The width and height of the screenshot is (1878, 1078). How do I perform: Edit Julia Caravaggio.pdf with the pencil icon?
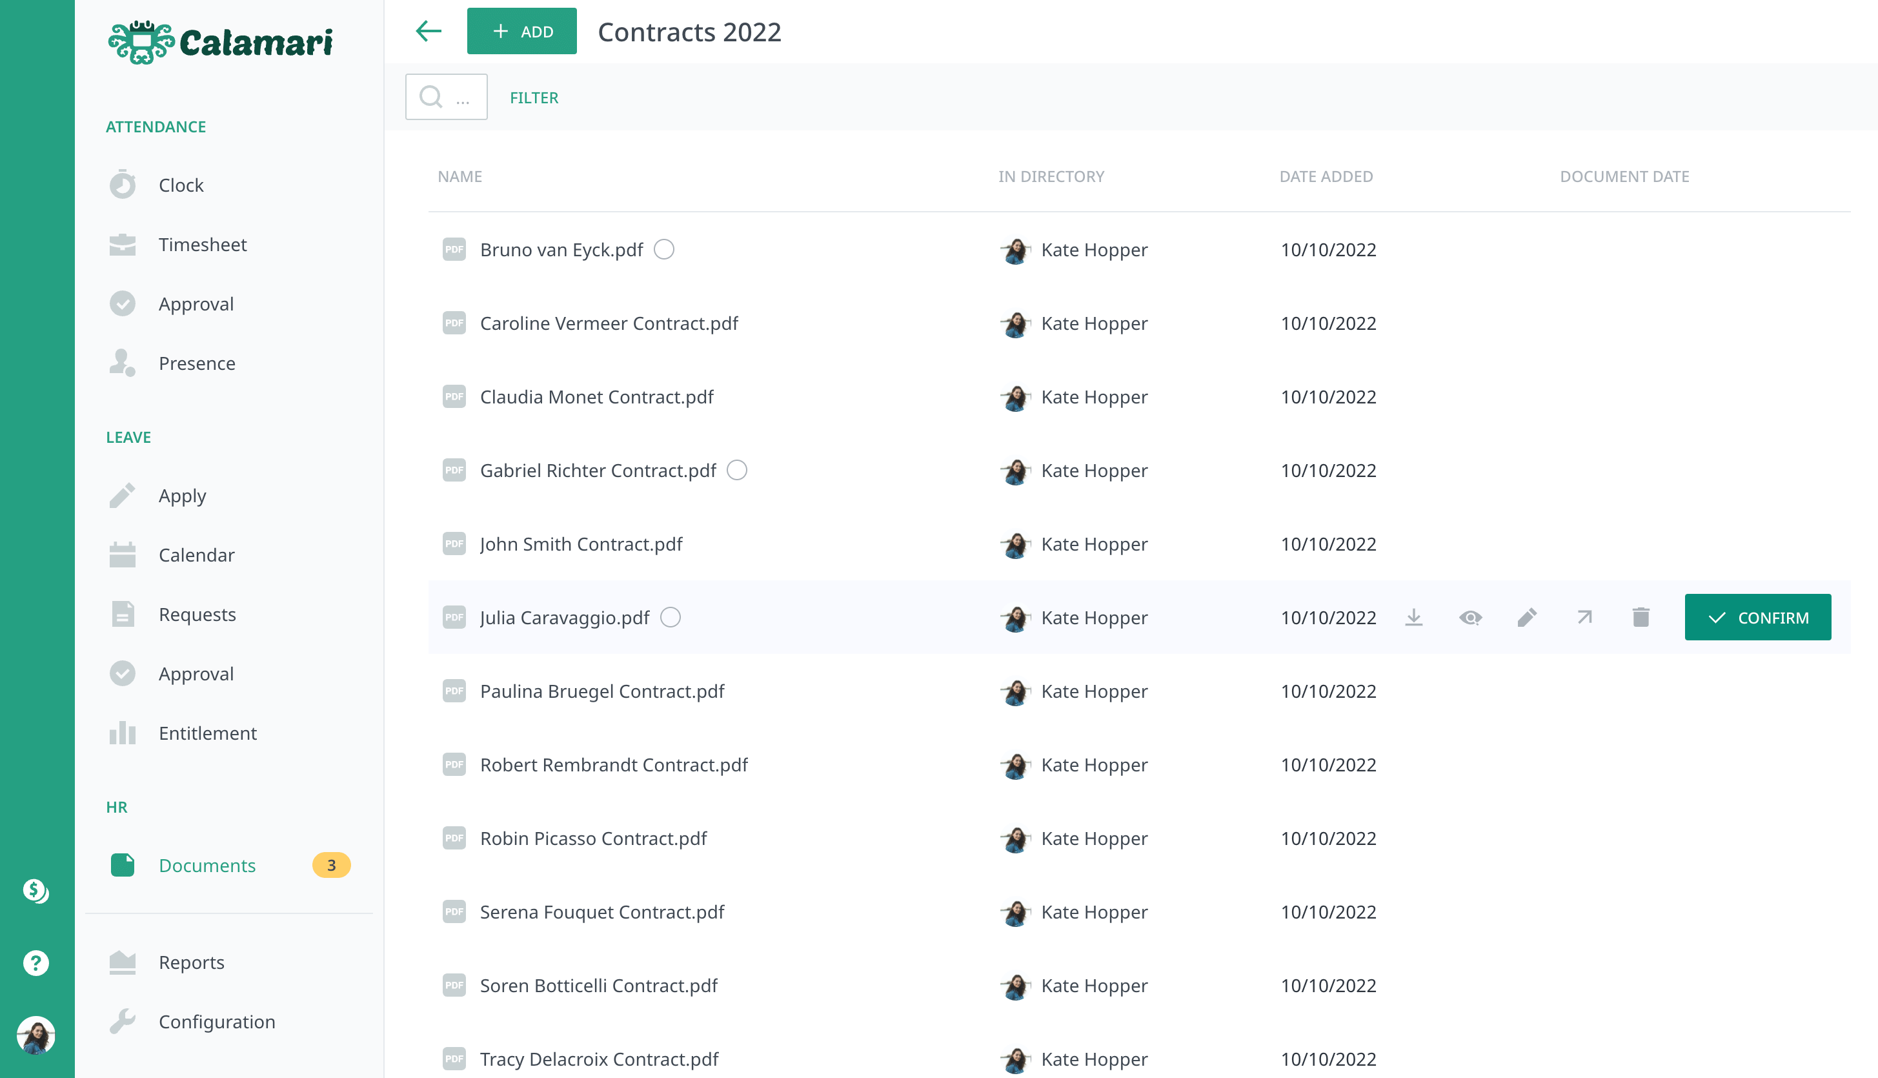pyautogui.click(x=1526, y=616)
